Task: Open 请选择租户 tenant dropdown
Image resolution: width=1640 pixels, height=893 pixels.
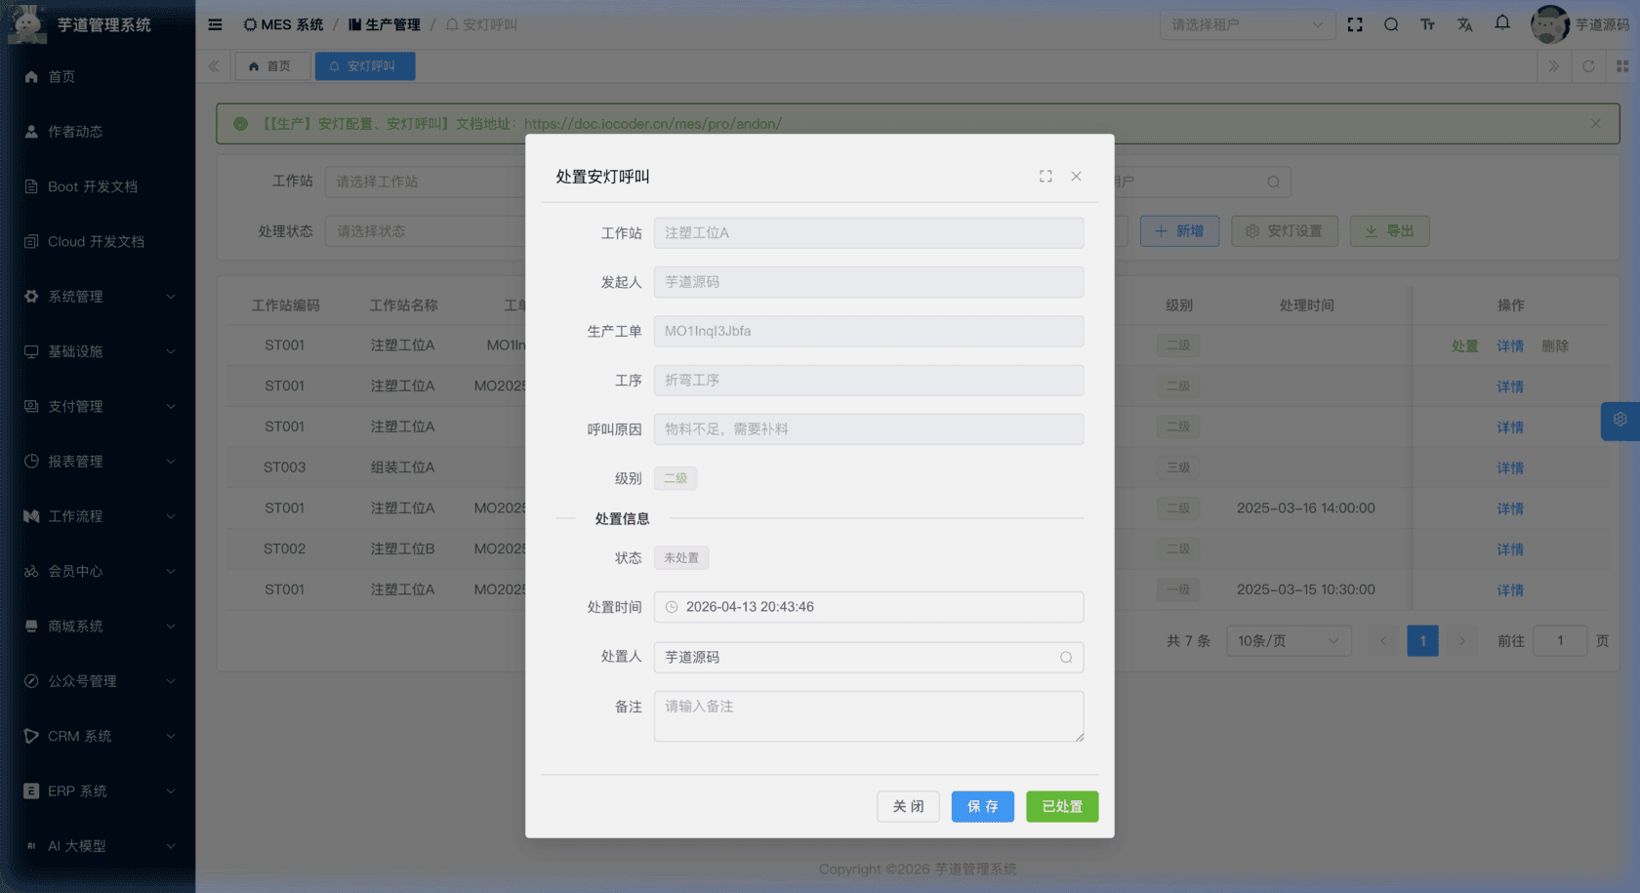Action: pos(1247,24)
